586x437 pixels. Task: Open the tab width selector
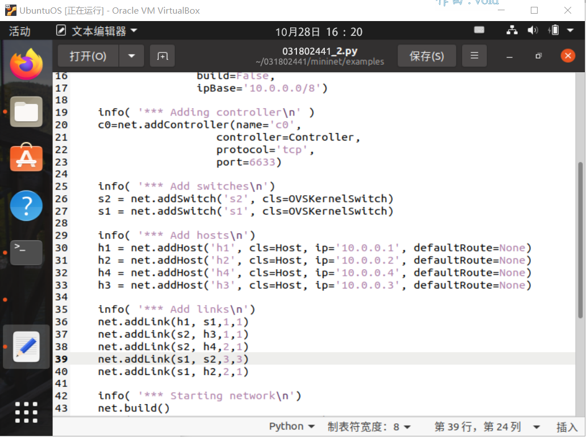coord(369,427)
